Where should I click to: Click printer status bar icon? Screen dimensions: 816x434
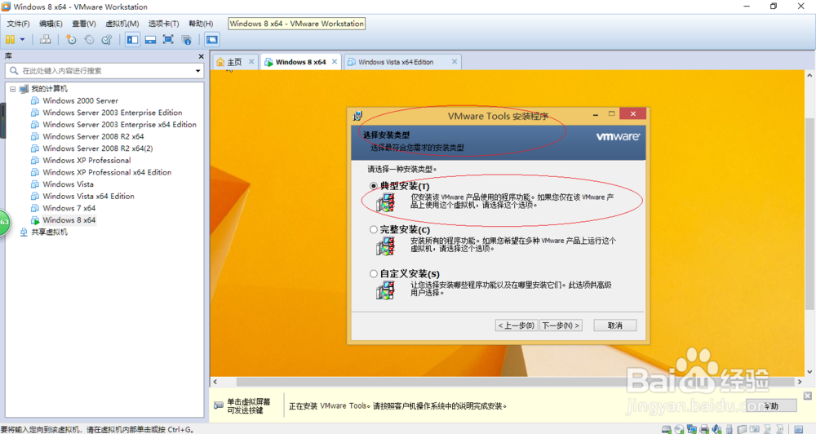click(x=704, y=429)
